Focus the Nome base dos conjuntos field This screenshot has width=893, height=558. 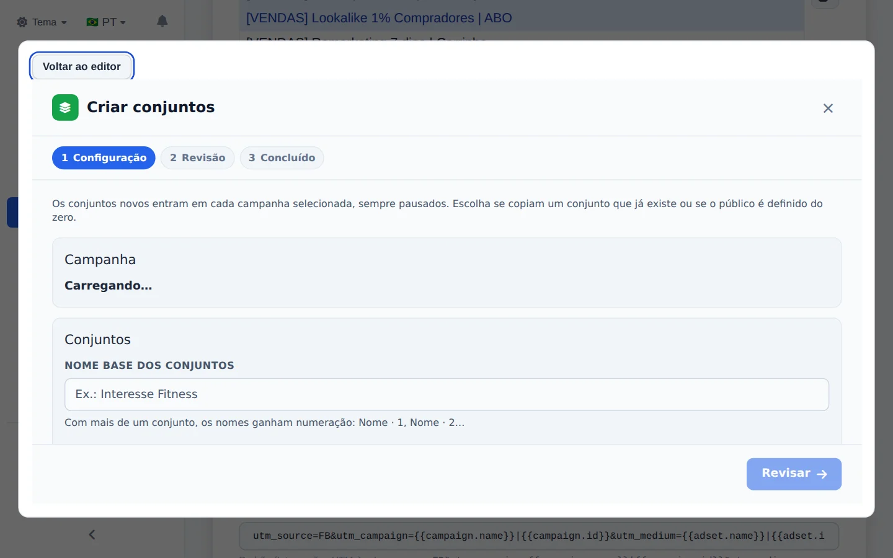pos(446,394)
